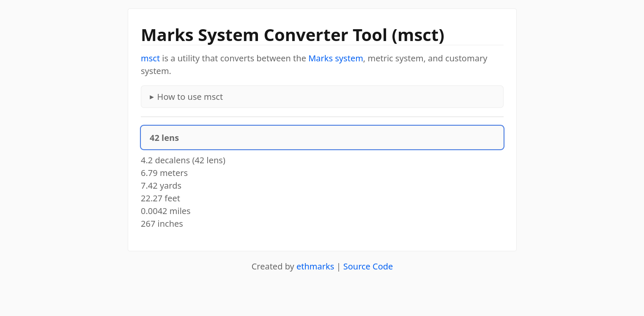Click the 'metric system, and customary' description text
This screenshot has width=644, height=316.
427,58
